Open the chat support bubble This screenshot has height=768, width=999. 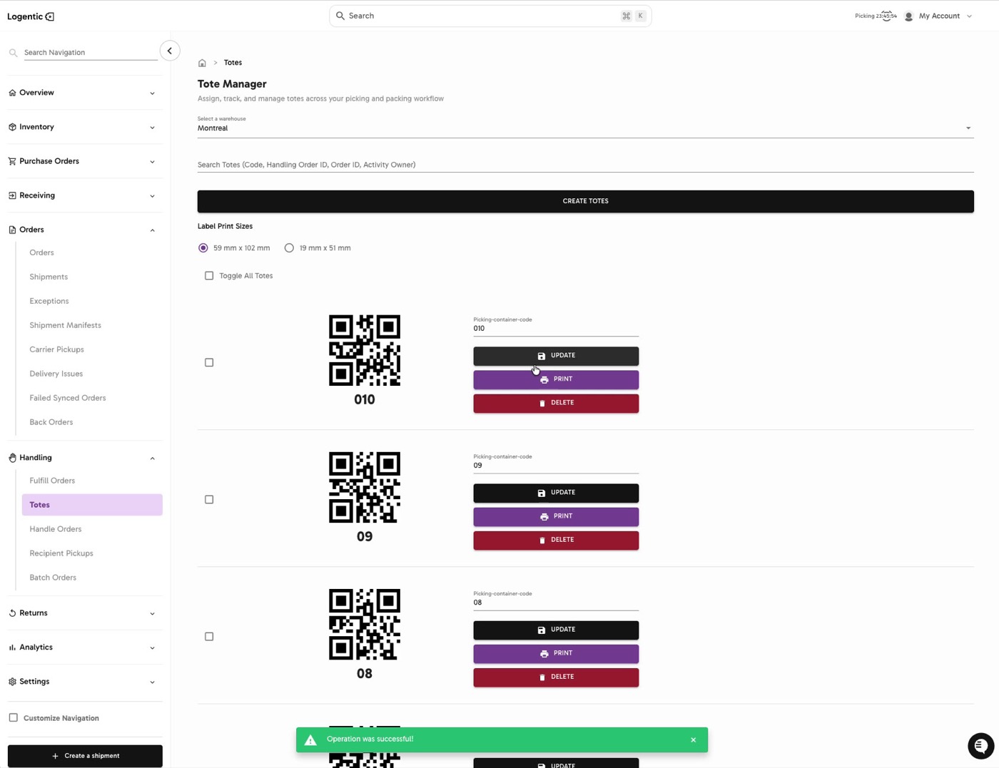point(981,746)
